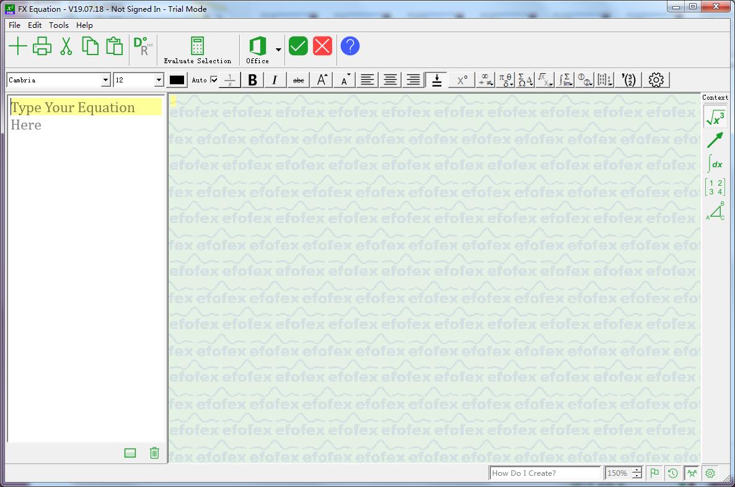Click the gear settings icon in formatting toolbar
735x487 pixels.
point(656,80)
